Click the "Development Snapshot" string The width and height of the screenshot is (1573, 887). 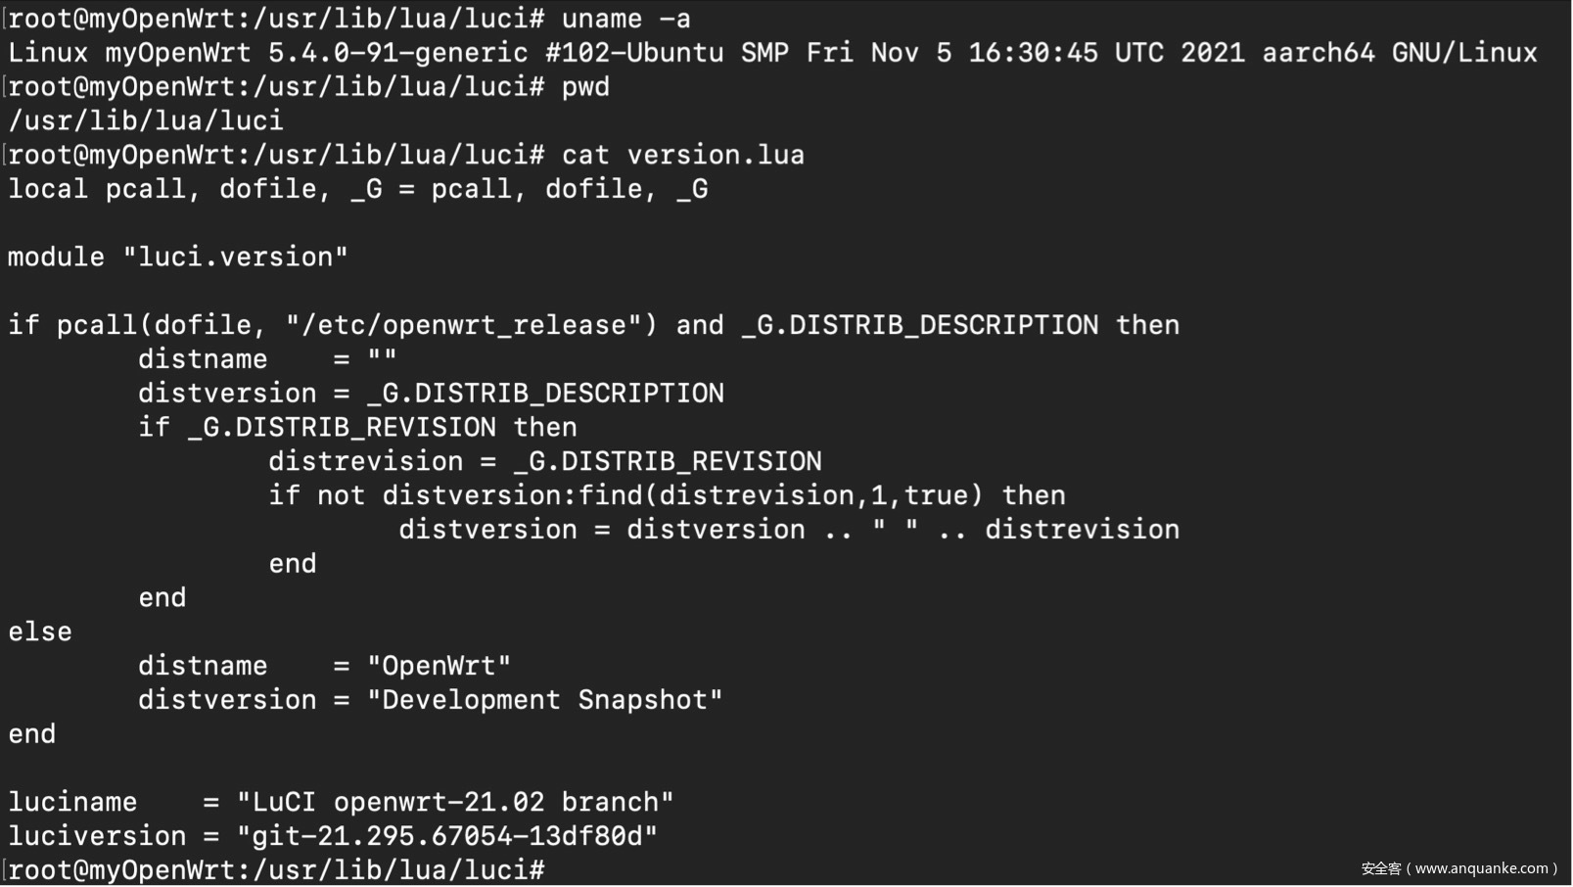click(x=544, y=700)
